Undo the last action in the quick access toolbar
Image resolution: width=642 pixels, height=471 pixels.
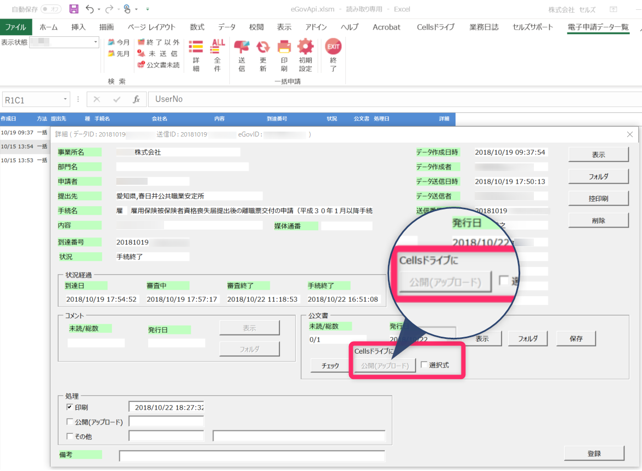pyautogui.click(x=89, y=9)
